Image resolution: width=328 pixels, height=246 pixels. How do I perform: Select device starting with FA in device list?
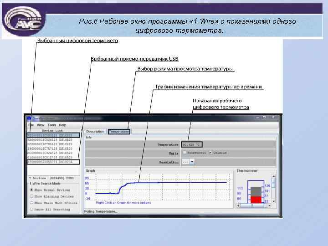coord(54,140)
